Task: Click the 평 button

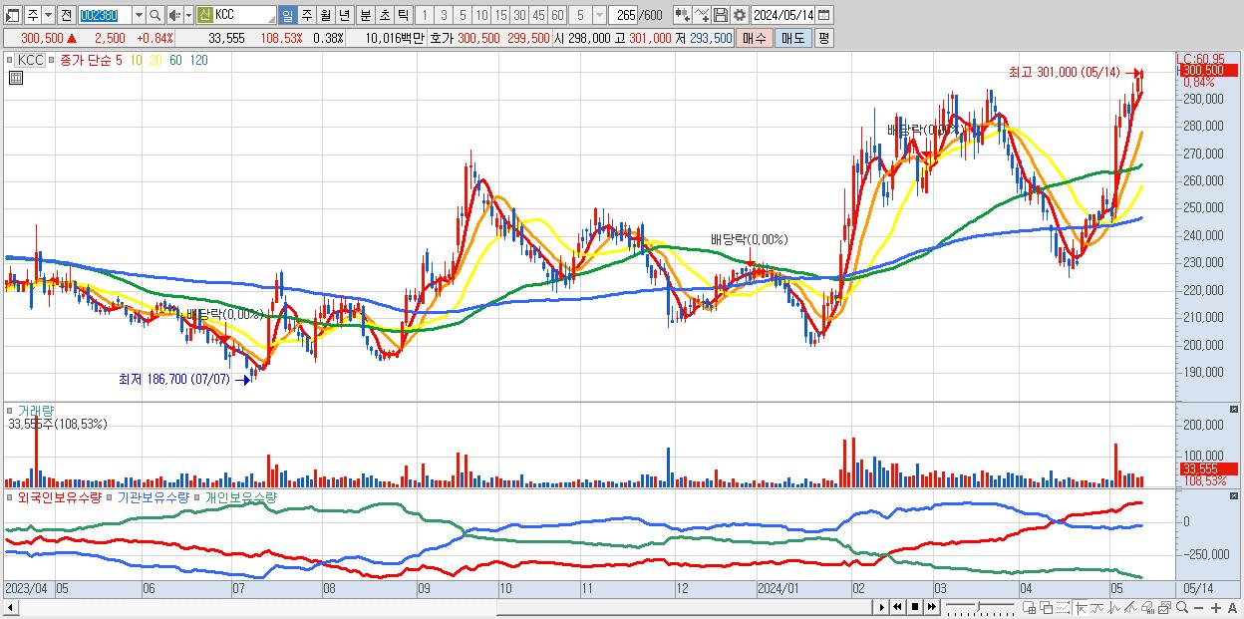Action: coord(823,38)
